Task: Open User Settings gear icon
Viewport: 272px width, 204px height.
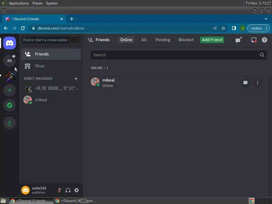Action: click(x=76, y=190)
